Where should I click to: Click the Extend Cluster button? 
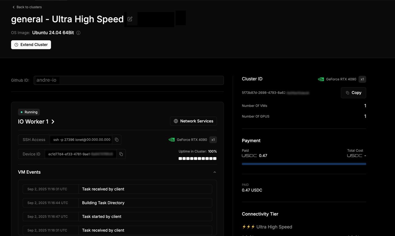(x=31, y=45)
